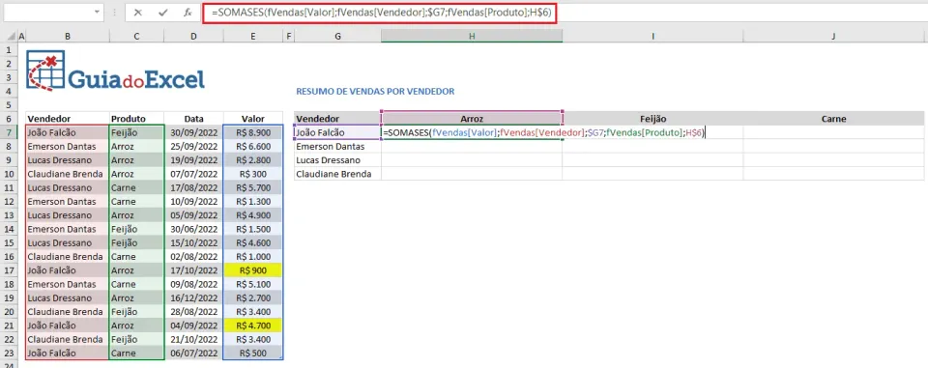Select the Claudiane Brenda summary cell
928x368 pixels.
point(338,174)
